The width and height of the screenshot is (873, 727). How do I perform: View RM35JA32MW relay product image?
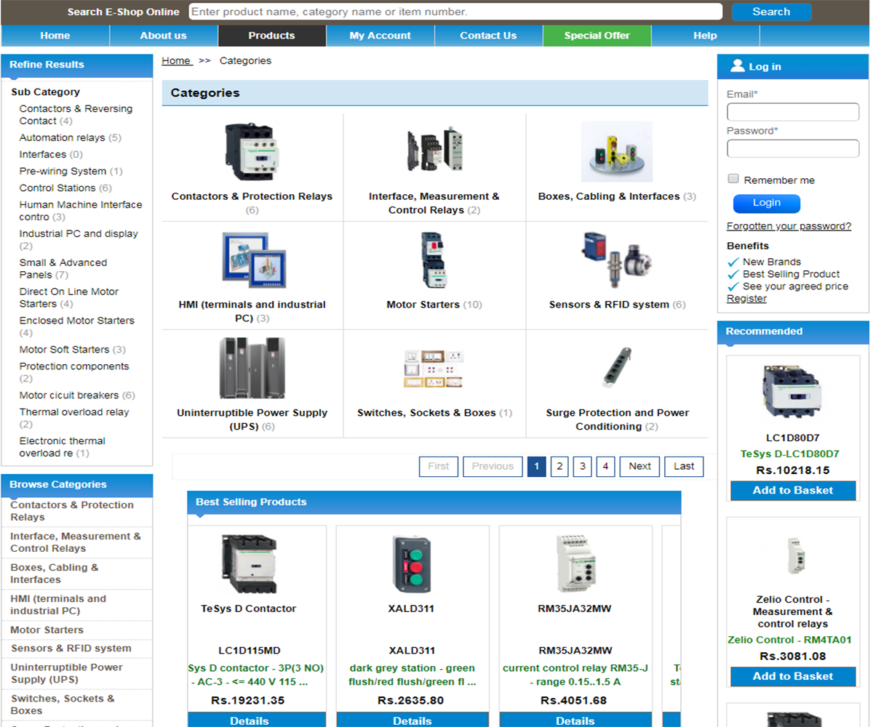coord(575,564)
